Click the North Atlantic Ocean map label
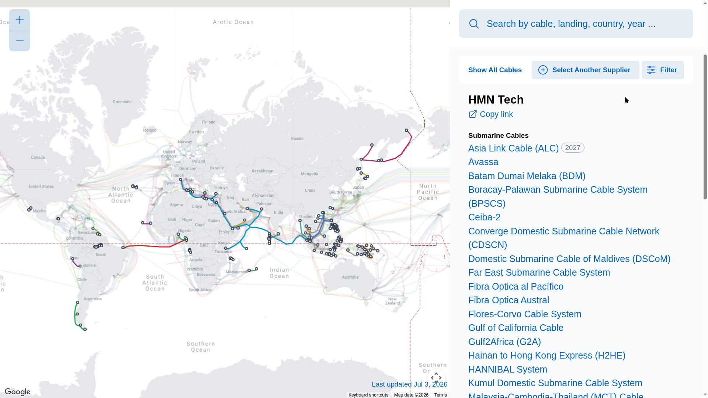The width and height of the screenshot is (708, 398). pyautogui.click(x=121, y=195)
